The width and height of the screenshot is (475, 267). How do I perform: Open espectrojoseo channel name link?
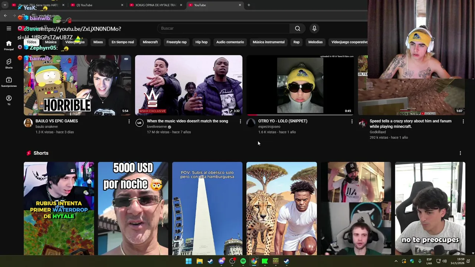[x=269, y=126]
